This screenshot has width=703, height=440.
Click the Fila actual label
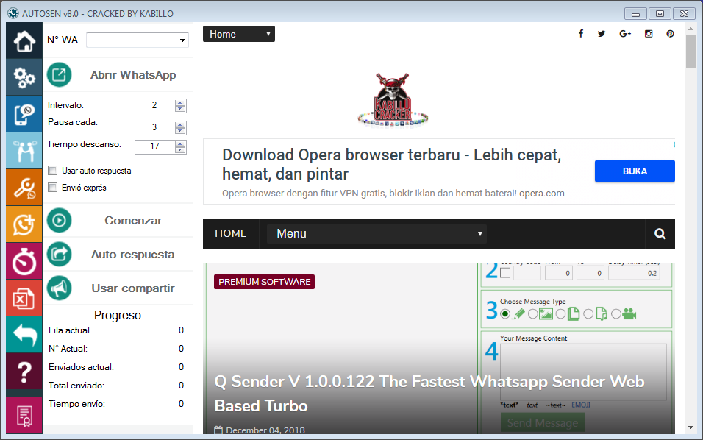point(69,330)
